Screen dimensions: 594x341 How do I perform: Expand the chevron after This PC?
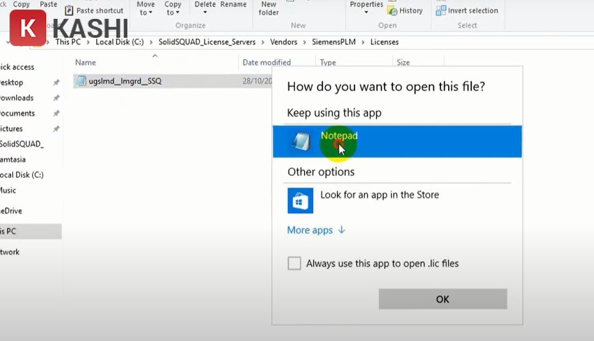pyautogui.click(x=88, y=42)
